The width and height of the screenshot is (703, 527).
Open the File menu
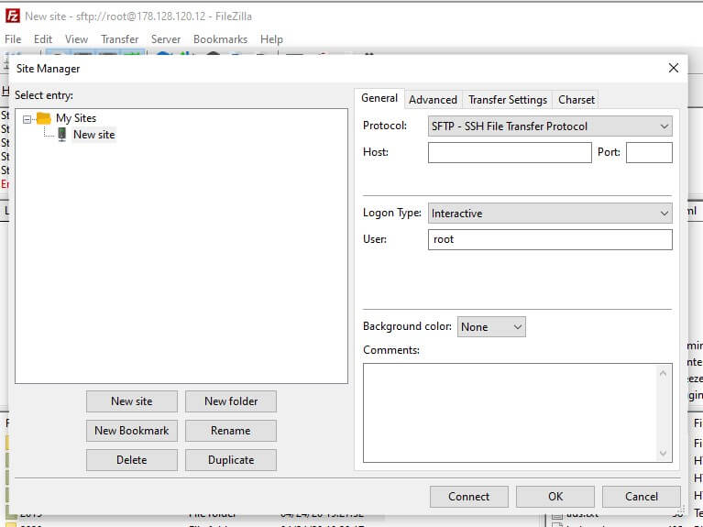(13, 39)
